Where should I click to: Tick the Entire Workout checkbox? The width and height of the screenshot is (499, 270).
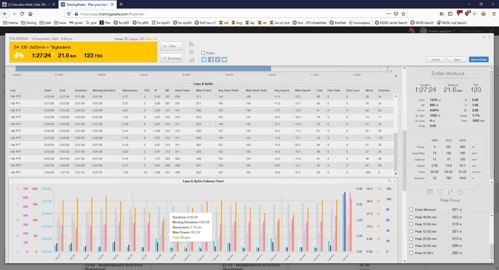click(x=411, y=210)
